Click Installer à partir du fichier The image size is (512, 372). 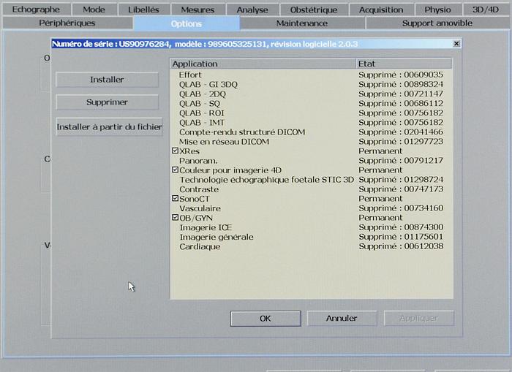pos(109,126)
